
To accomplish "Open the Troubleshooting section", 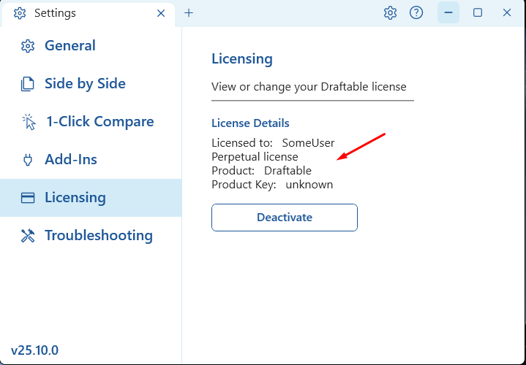I will point(91,235).
